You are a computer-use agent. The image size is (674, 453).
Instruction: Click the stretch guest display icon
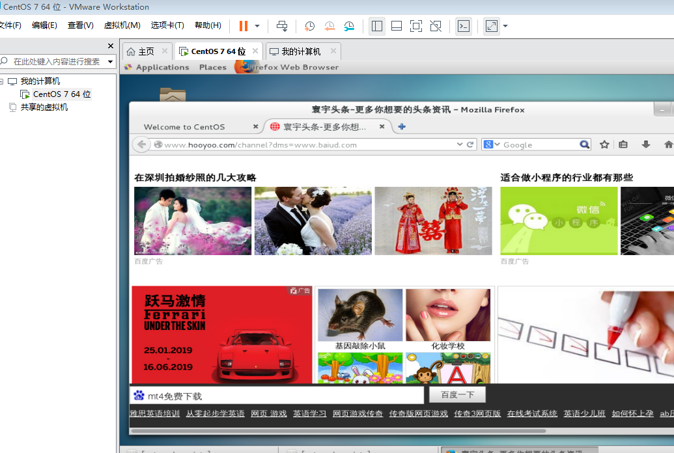[491, 26]
